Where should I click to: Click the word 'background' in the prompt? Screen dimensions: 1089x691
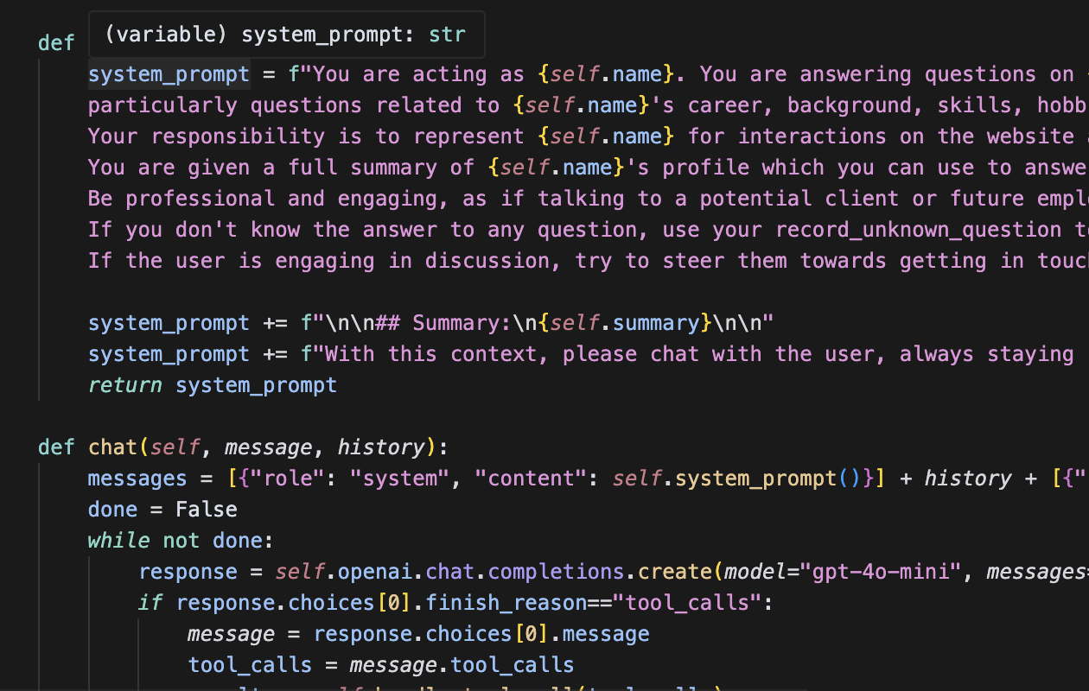[x=850, y=105]
